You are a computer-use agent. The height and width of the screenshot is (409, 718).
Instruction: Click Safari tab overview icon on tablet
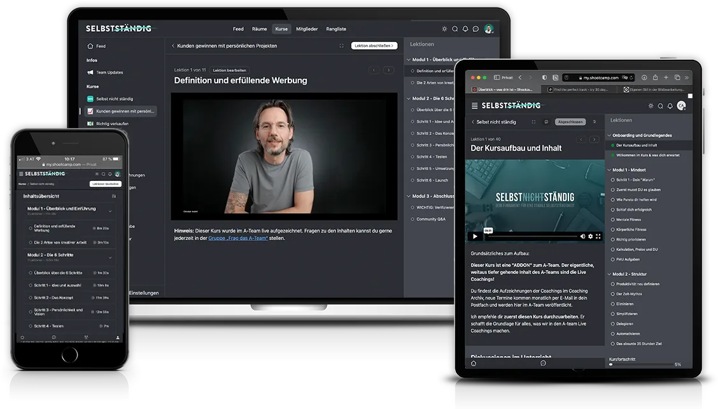[677, 78]
